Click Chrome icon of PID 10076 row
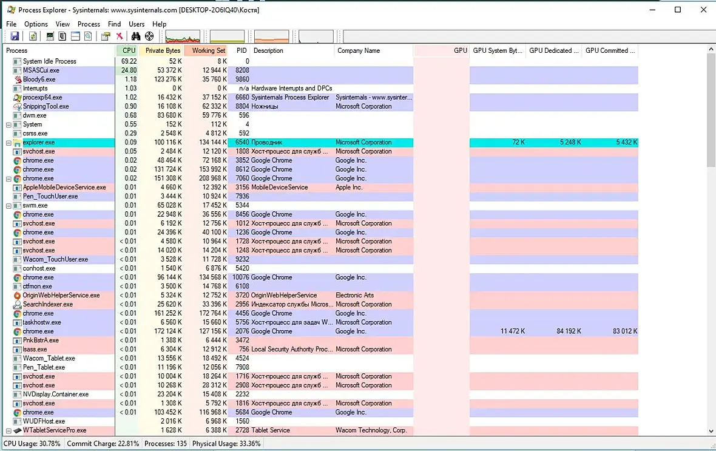Screen dimensions: 716x451 (18, 277)
